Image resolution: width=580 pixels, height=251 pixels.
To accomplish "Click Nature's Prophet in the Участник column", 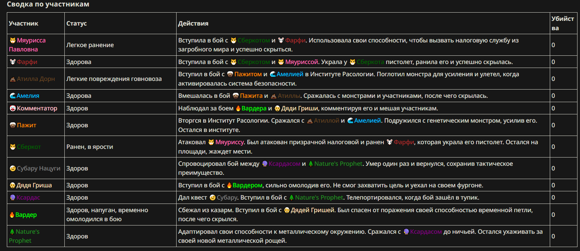I will point(24,236).
